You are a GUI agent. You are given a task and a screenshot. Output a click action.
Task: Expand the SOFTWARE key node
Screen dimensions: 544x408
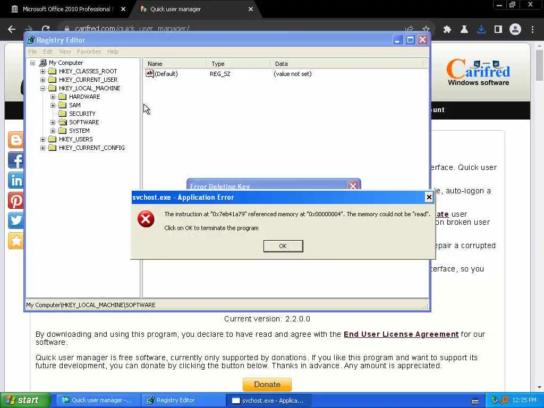(53, 122)
